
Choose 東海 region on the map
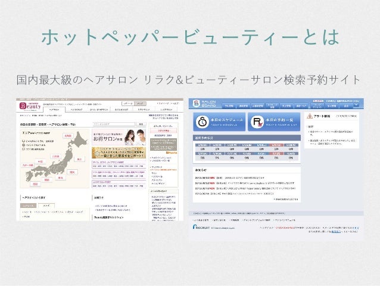pyautogui.click(x=60, y=178)
